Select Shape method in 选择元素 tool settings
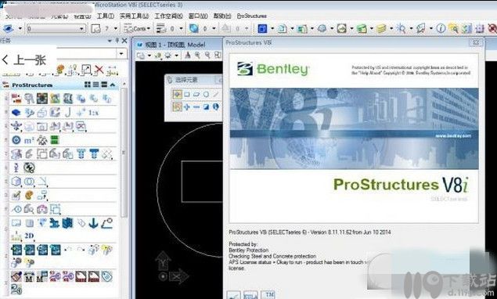This screenshot has height=299, width=497. [x=196, y=94]
